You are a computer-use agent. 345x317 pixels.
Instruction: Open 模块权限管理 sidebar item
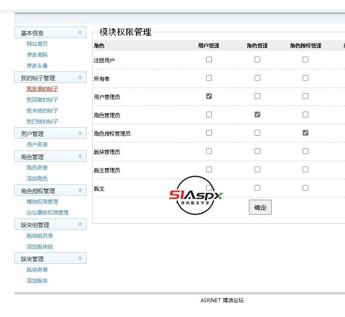(x=42, y=201)
